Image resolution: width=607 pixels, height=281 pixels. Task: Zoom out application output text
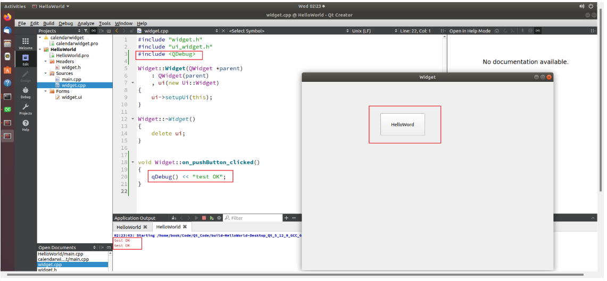tap(294, 218)
